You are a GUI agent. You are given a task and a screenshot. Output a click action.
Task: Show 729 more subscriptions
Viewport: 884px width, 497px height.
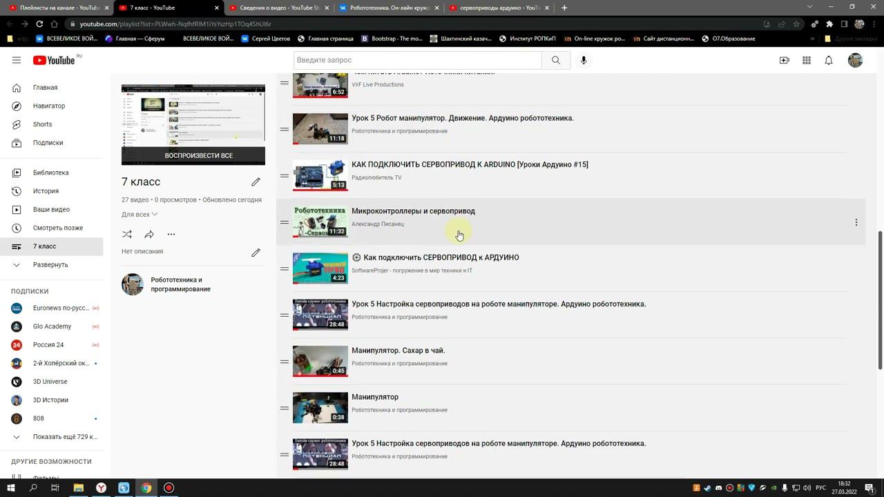pyautogui.click(x=51, y=436)
